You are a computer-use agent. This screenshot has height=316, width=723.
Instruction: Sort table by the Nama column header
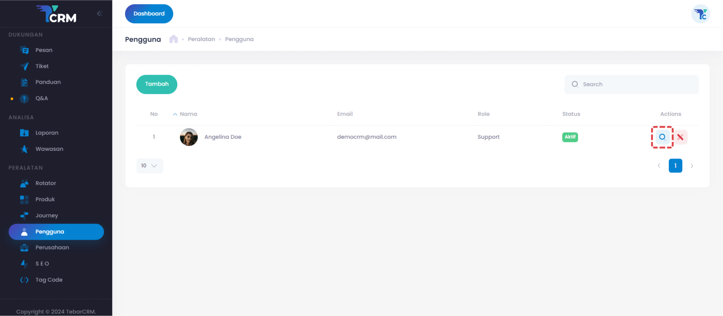tap(188, 114)
